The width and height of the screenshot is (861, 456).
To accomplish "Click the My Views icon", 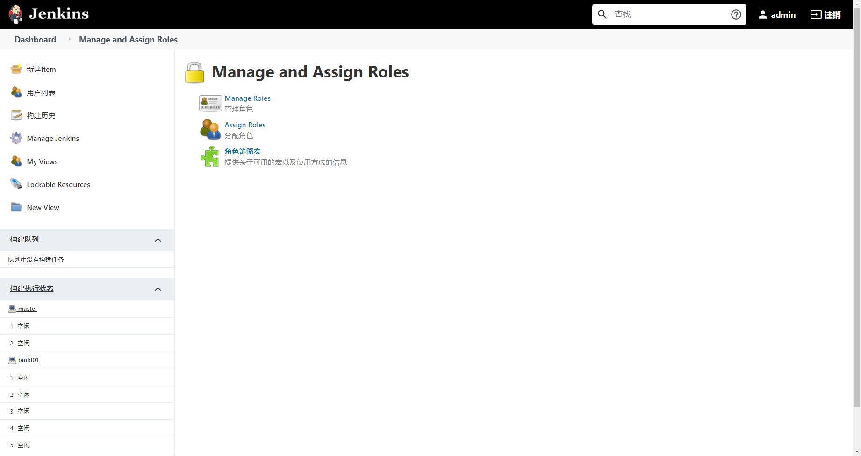I will (x=16, y=161).
